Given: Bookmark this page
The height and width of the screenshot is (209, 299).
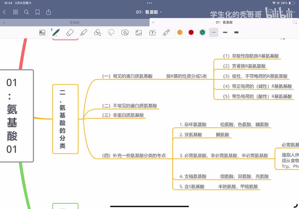Looking at the screenshot, I should pyautogui.click(x=37, y=12).
